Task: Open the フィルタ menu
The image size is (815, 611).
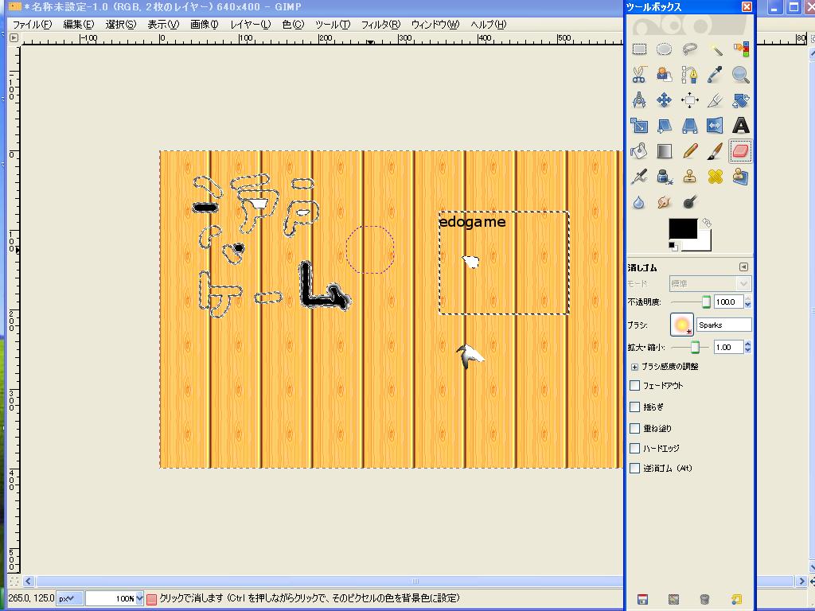Action: click(x=380, y=25)
